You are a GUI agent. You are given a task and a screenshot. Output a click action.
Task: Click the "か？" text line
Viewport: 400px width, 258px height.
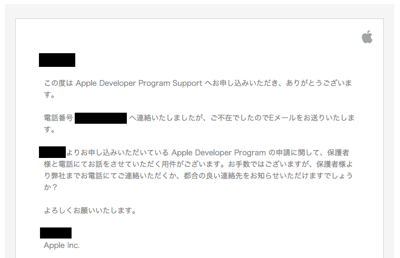click(x=51, y=187)
